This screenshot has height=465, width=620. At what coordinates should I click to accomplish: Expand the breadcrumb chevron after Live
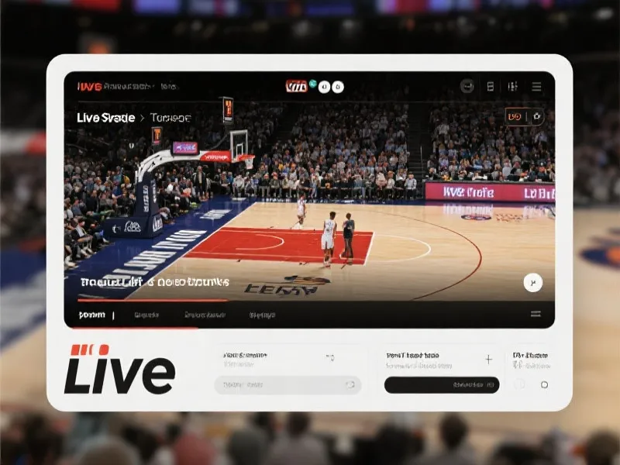tap(143, 118)
